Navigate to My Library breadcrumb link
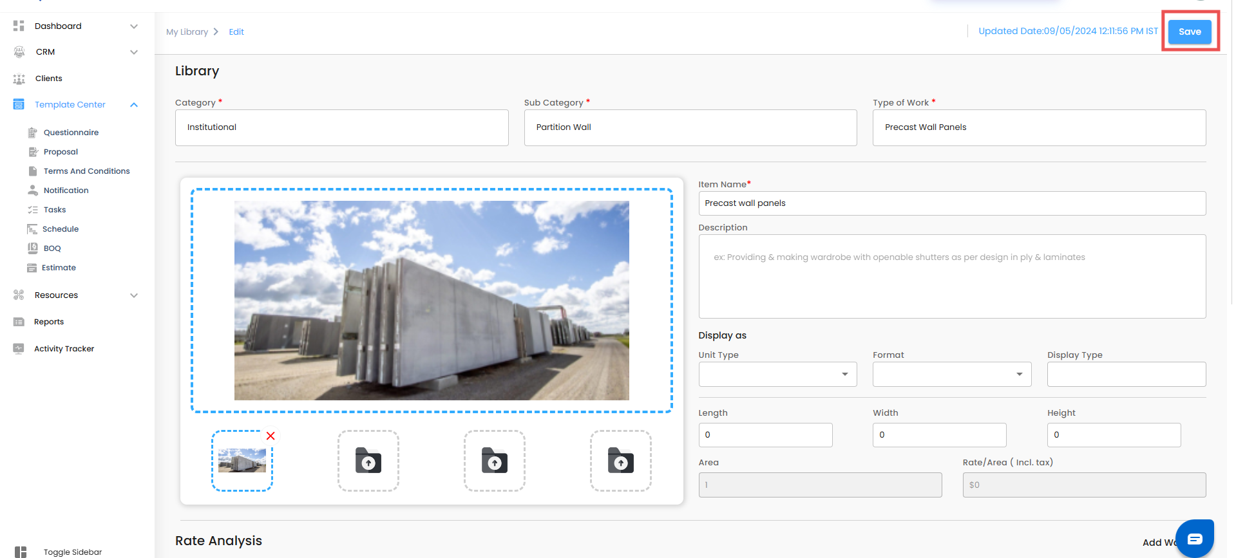Screen dimensions: 1236x558 [187, 32]
